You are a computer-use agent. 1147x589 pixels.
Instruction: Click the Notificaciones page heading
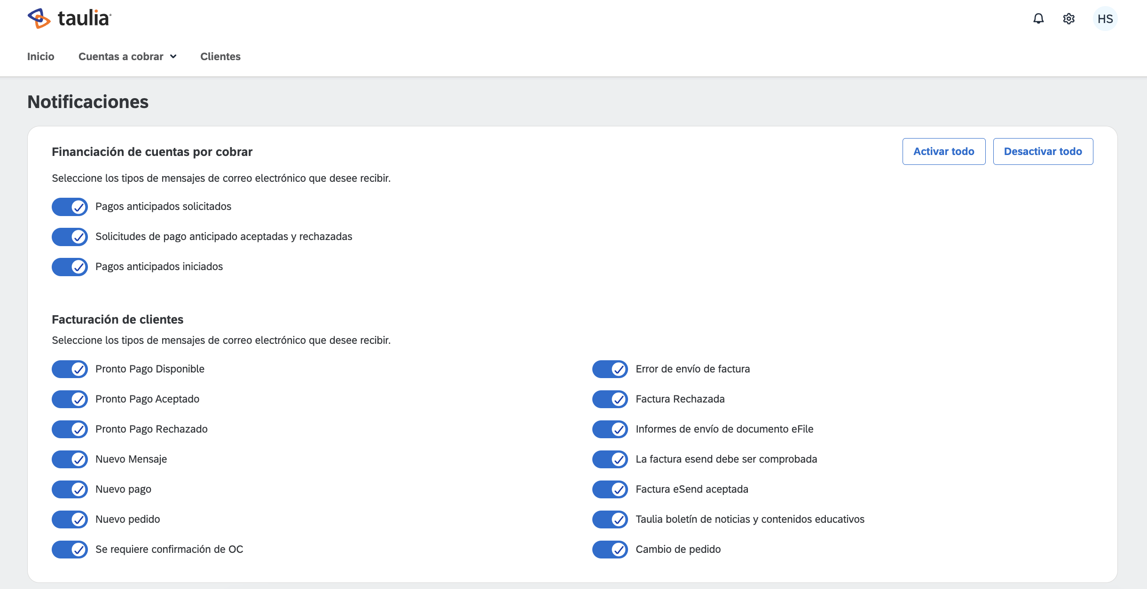coord(88,102)
